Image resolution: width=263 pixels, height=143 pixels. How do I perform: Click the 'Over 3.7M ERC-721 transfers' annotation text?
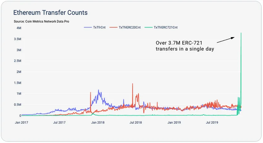(x=185, y=46)
